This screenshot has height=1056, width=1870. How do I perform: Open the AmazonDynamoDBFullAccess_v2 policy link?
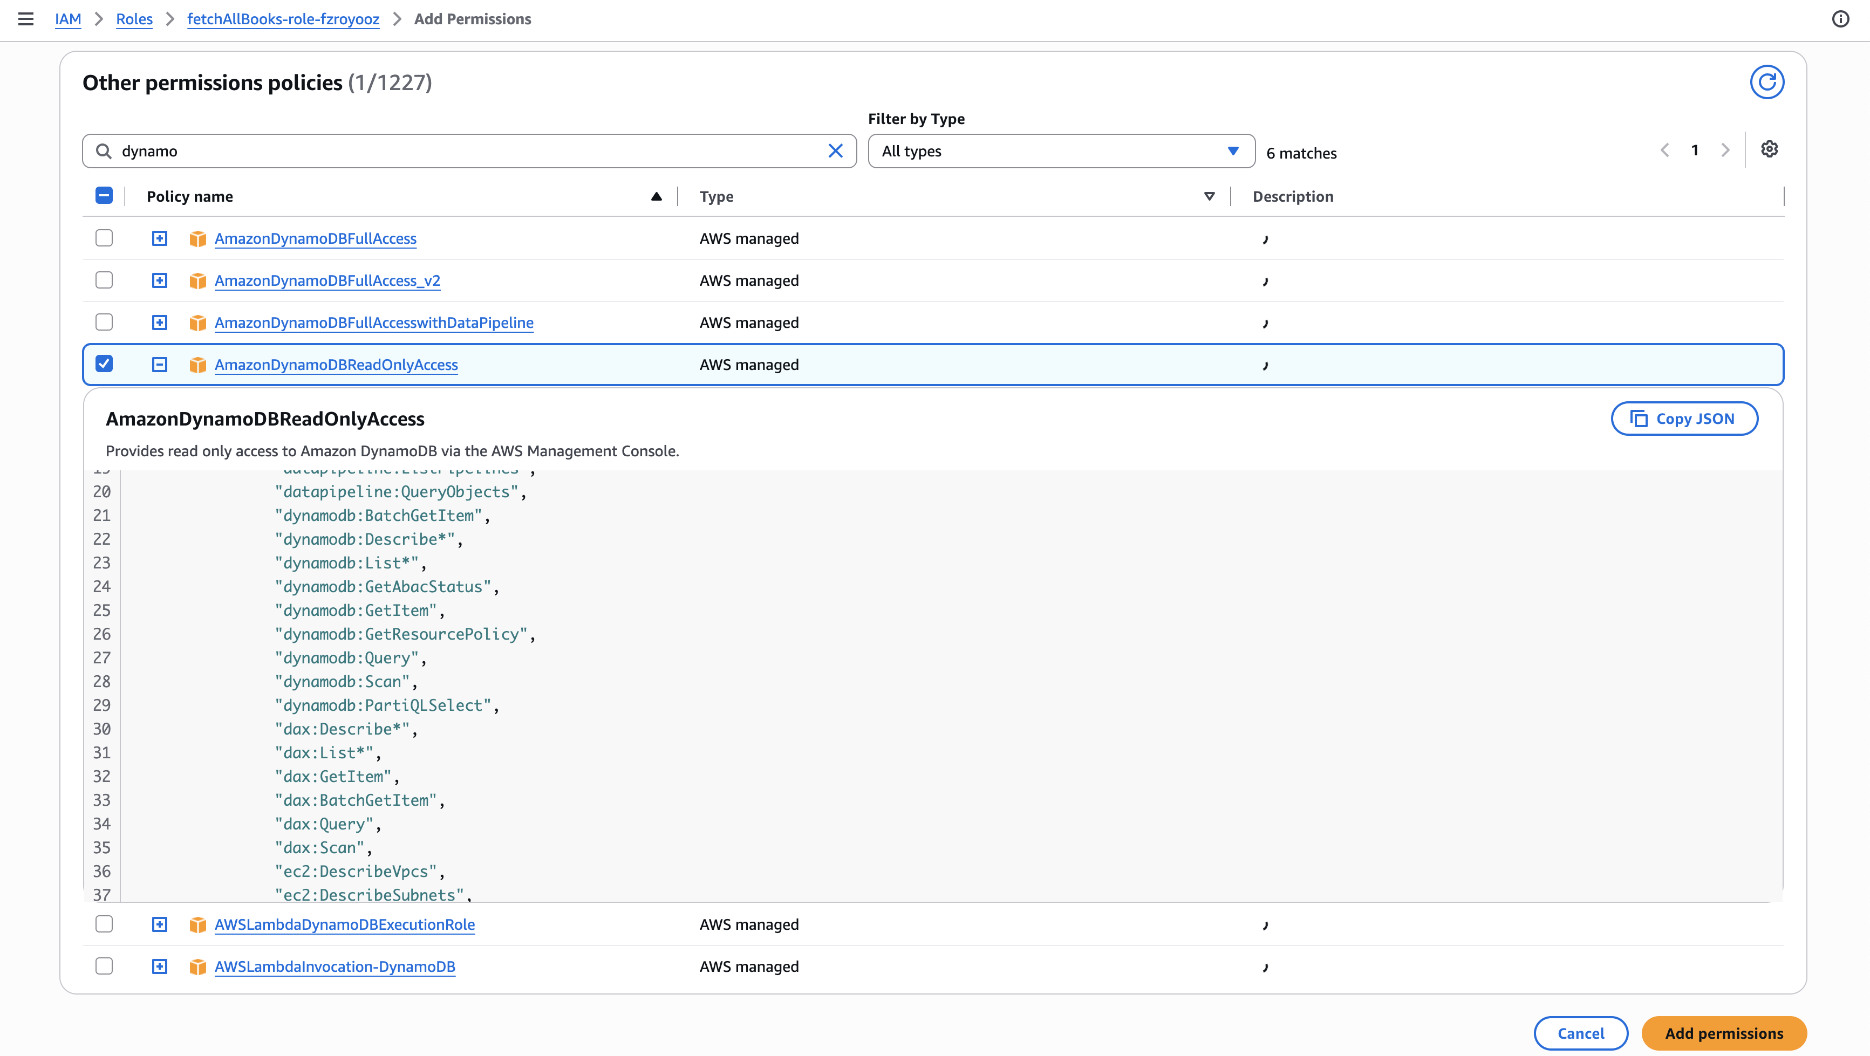click(327, 281)
